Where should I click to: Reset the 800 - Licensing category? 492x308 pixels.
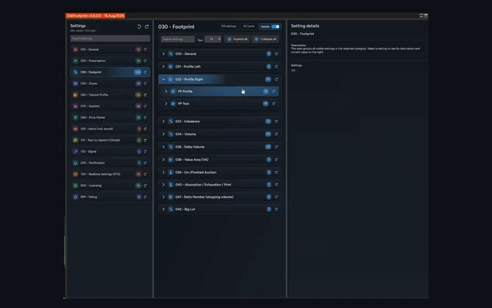click(x=145, y=186)
